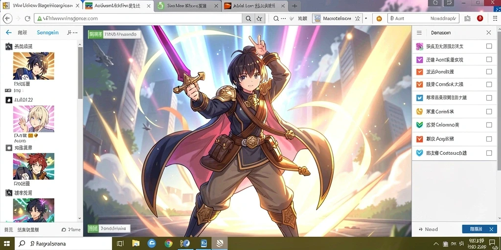Expand the chevron next to toolbar search icon
This screenshot has height=250, width=501.
tap(292, 19)
